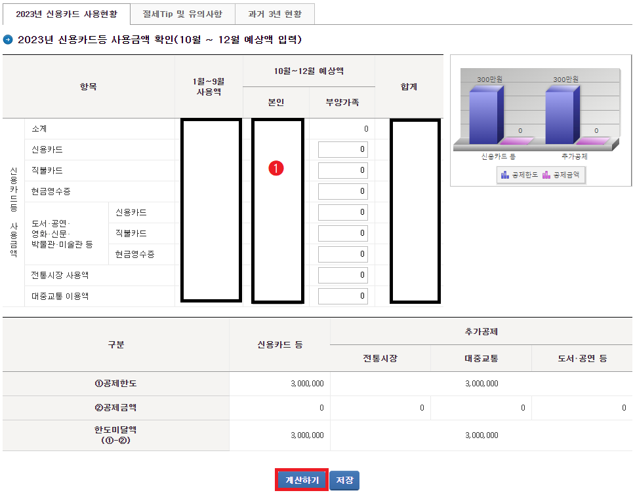
Task: Click the 전통시장 column header in lower table
Action: click(x=380, y=358)
